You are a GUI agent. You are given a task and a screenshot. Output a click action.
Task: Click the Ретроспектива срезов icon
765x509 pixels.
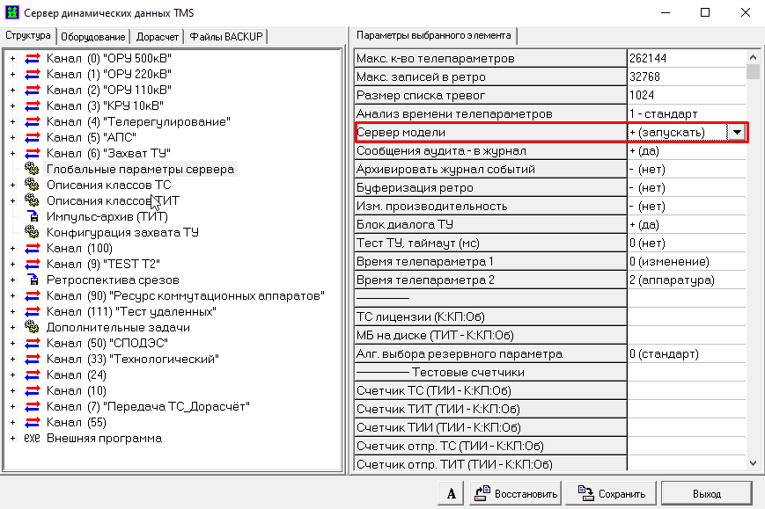(x=32, y=280)
